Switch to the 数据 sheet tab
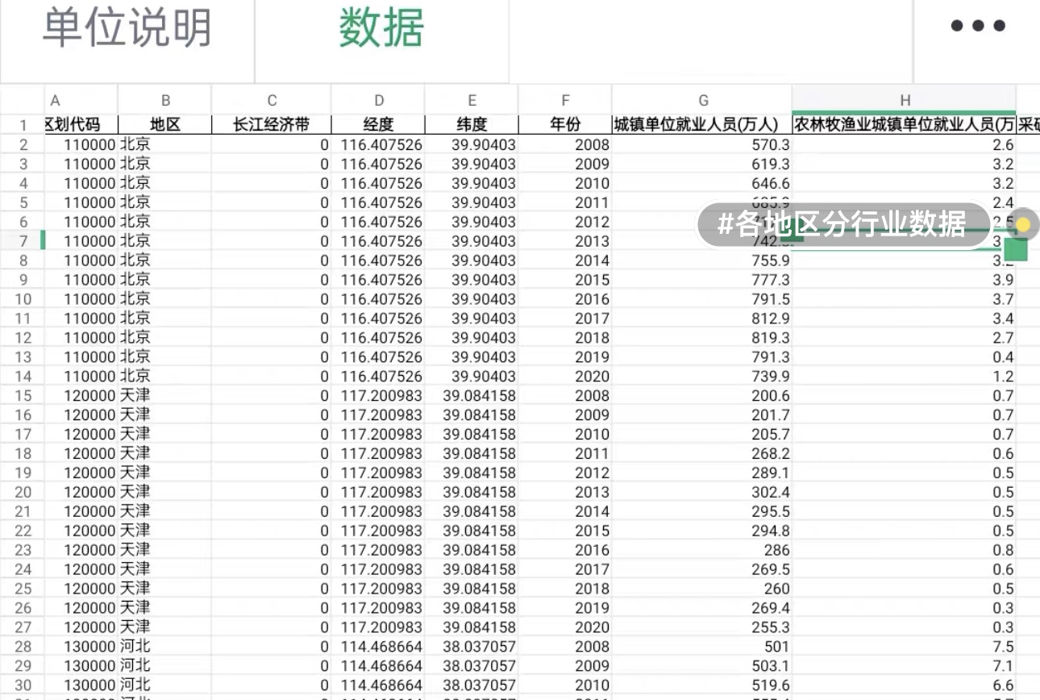 381,27
